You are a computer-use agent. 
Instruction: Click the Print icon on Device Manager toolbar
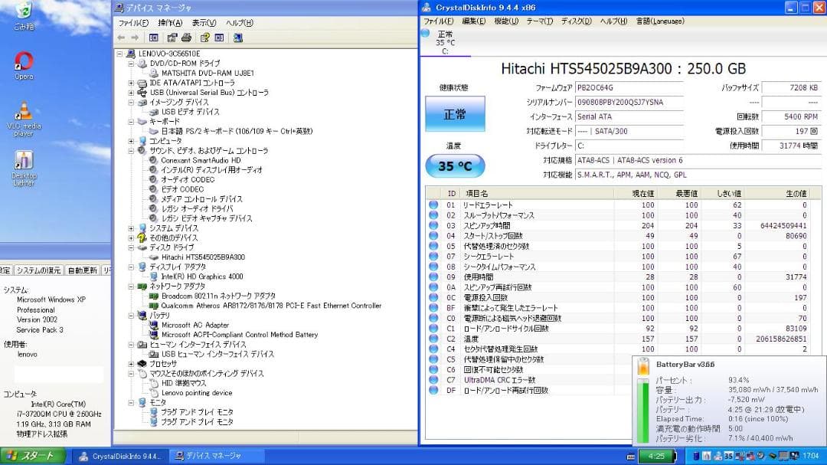(186, 37)
